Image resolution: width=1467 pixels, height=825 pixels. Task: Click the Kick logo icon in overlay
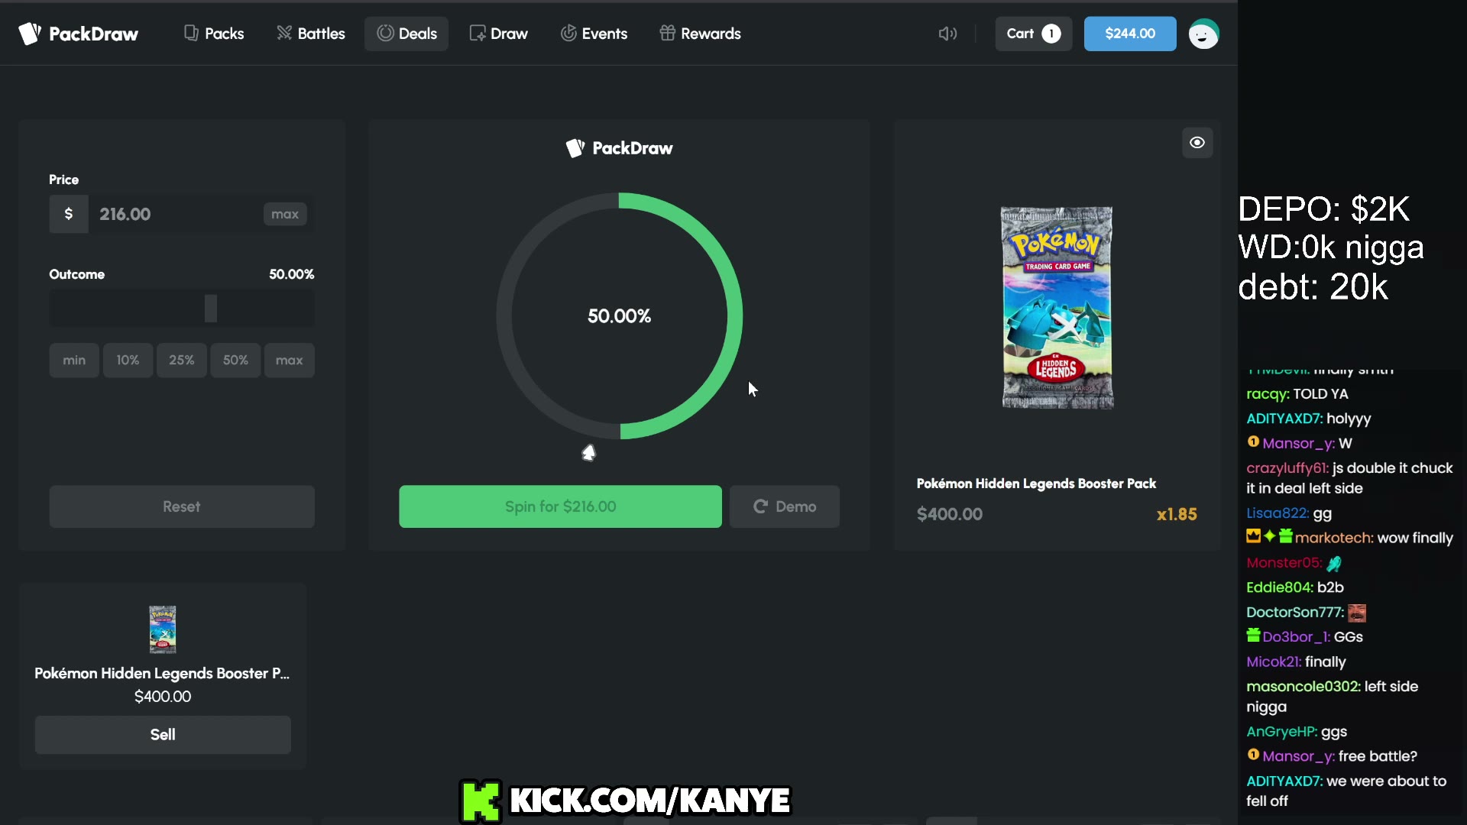click(x=481, y=801)
